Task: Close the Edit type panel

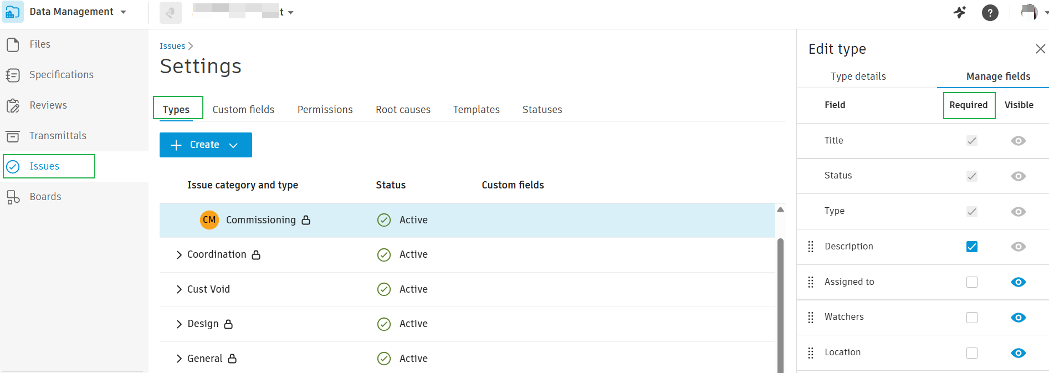Action: click(1040, 49)
